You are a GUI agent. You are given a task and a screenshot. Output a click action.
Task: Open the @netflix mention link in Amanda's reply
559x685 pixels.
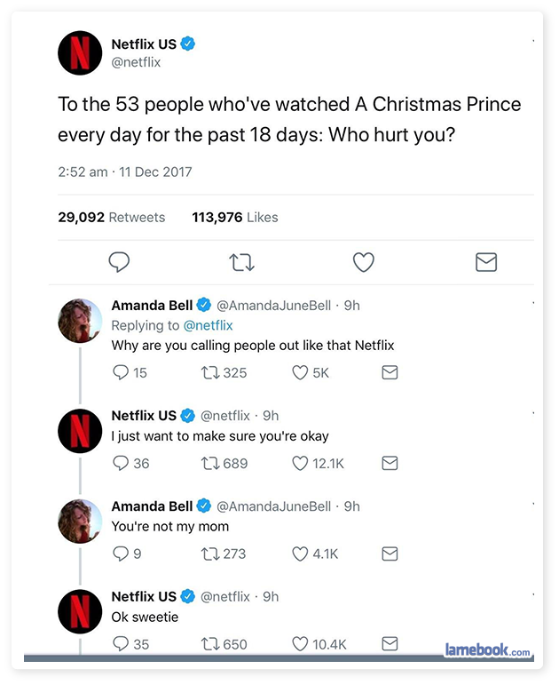coord(209,325)
